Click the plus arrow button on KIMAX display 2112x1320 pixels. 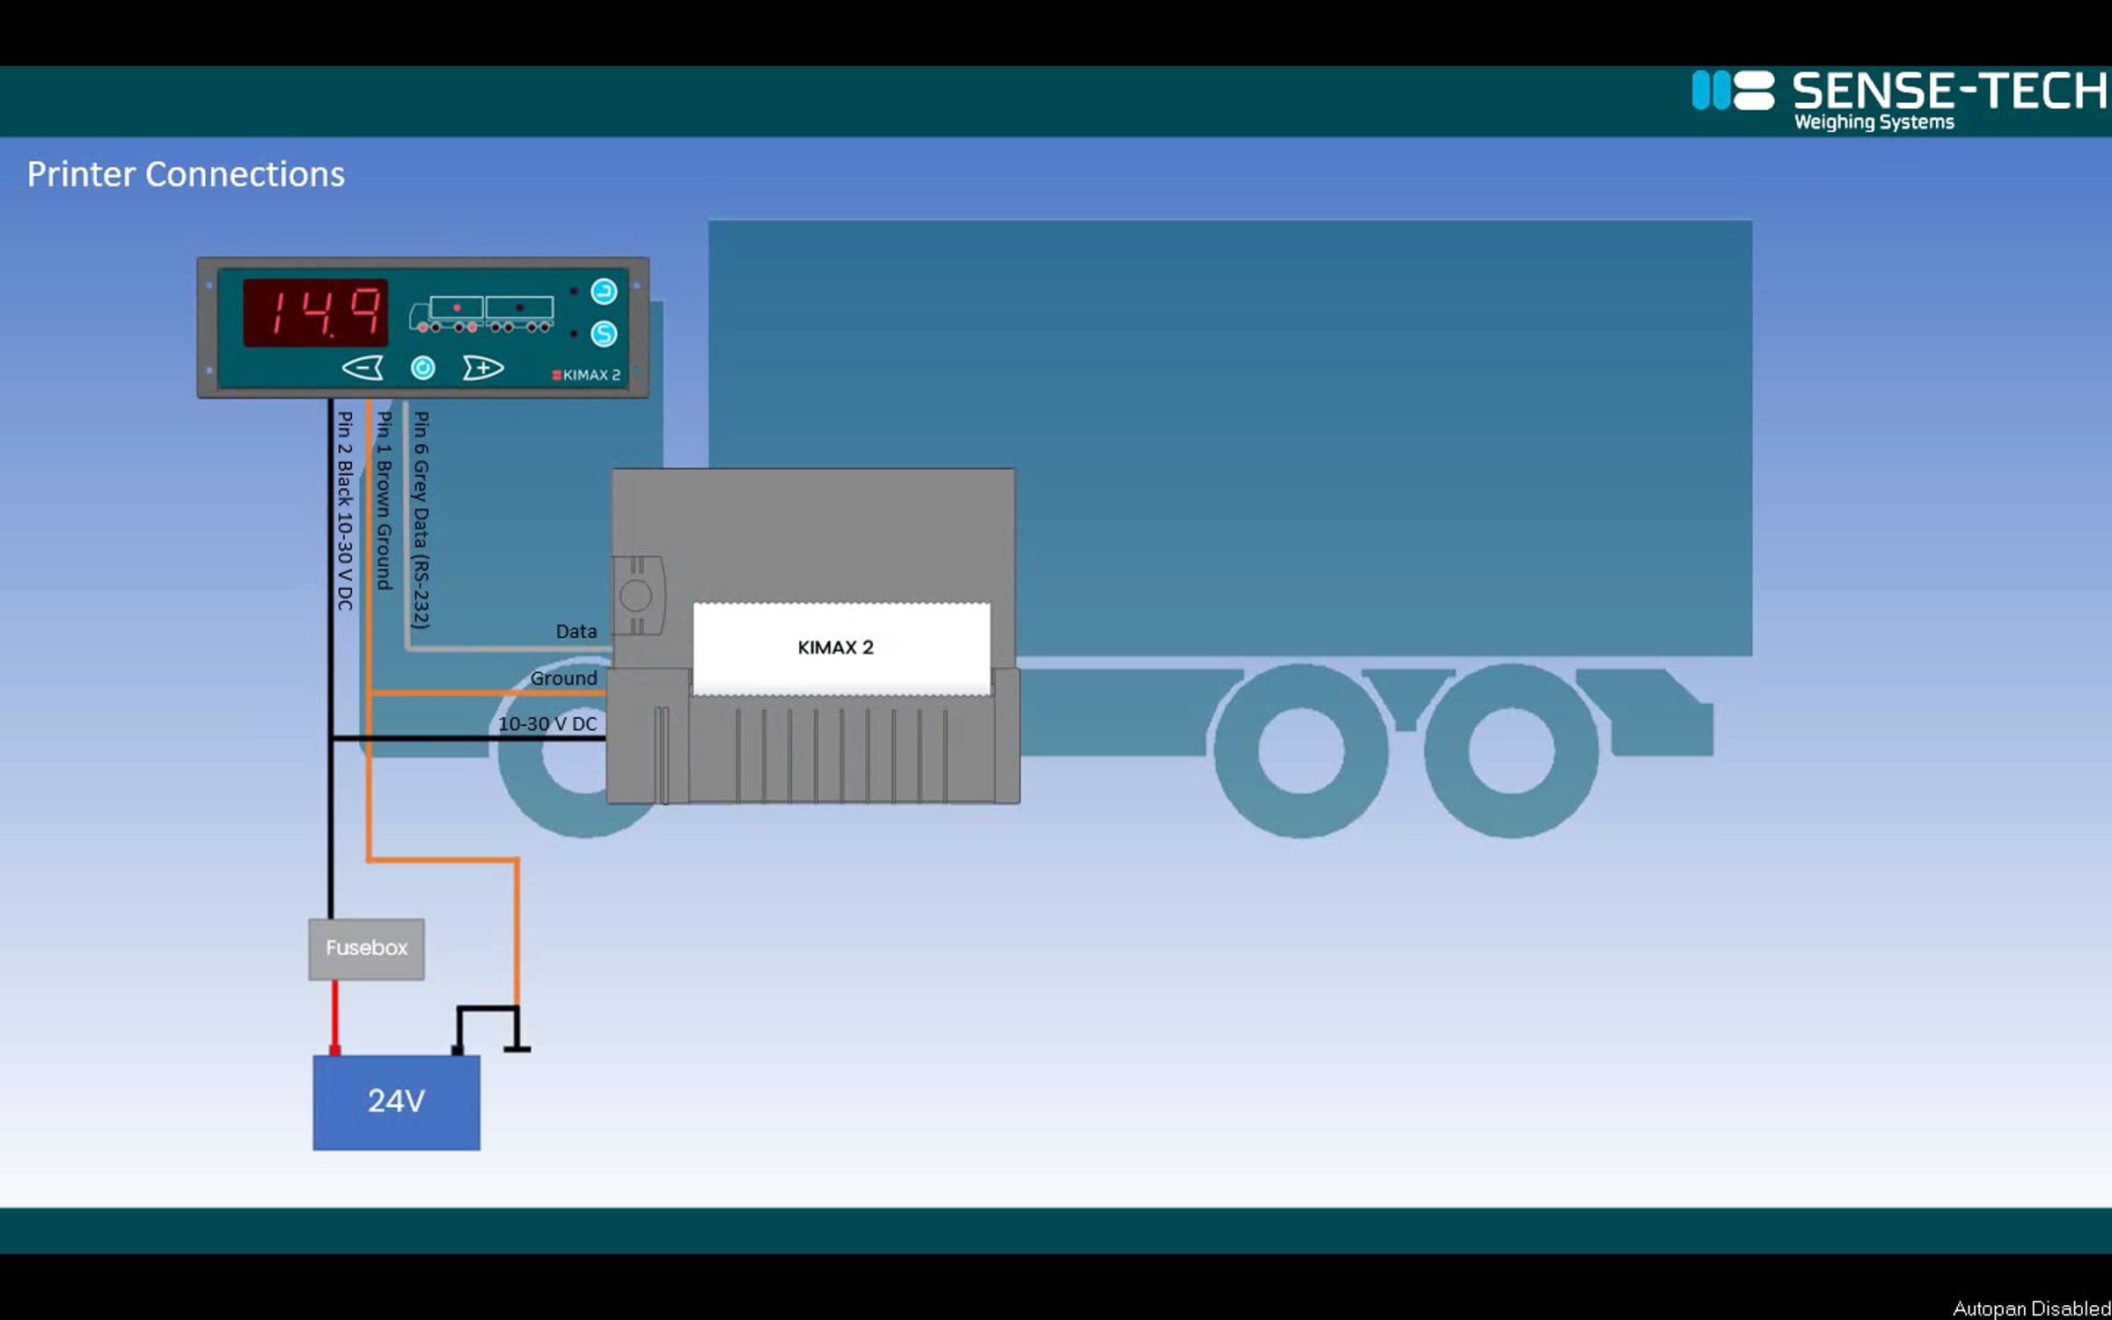[x=483, y=367]
